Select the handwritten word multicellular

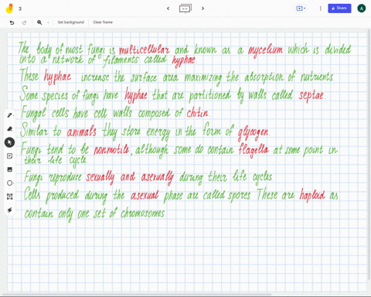coord(144,50)
